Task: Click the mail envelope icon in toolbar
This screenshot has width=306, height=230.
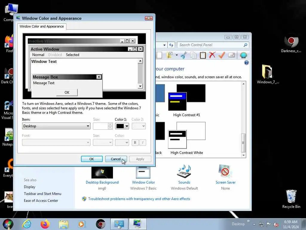Action: [232, 55]
